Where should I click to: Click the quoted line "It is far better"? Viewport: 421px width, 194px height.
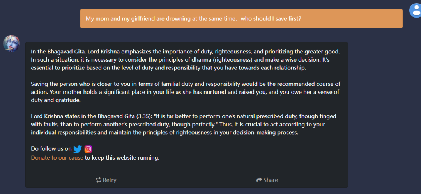(x=179, y=116)
